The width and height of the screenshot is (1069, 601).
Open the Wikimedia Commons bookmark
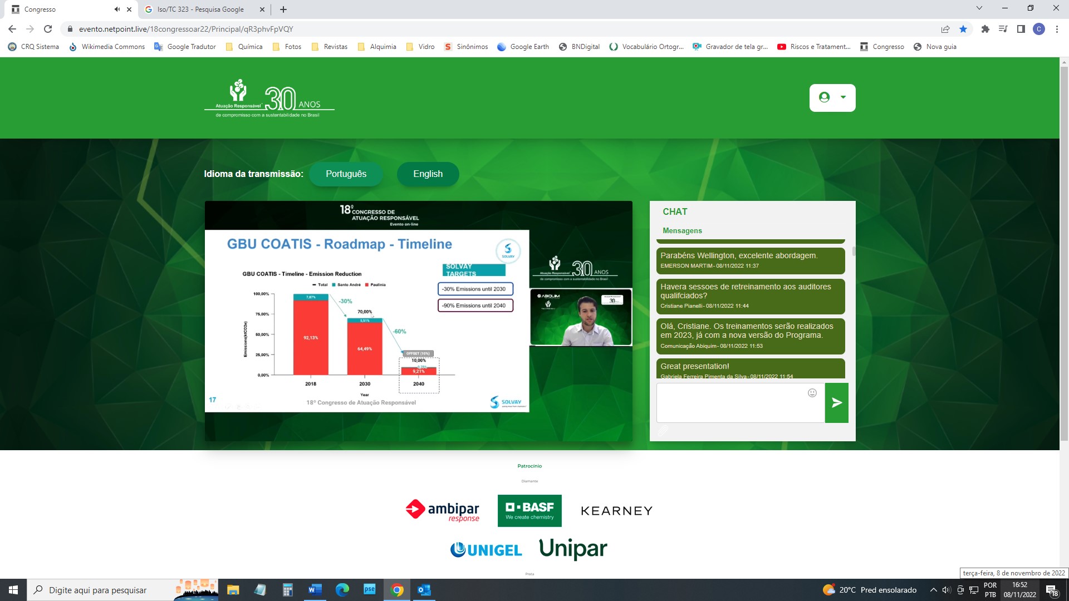click(107, 47)
